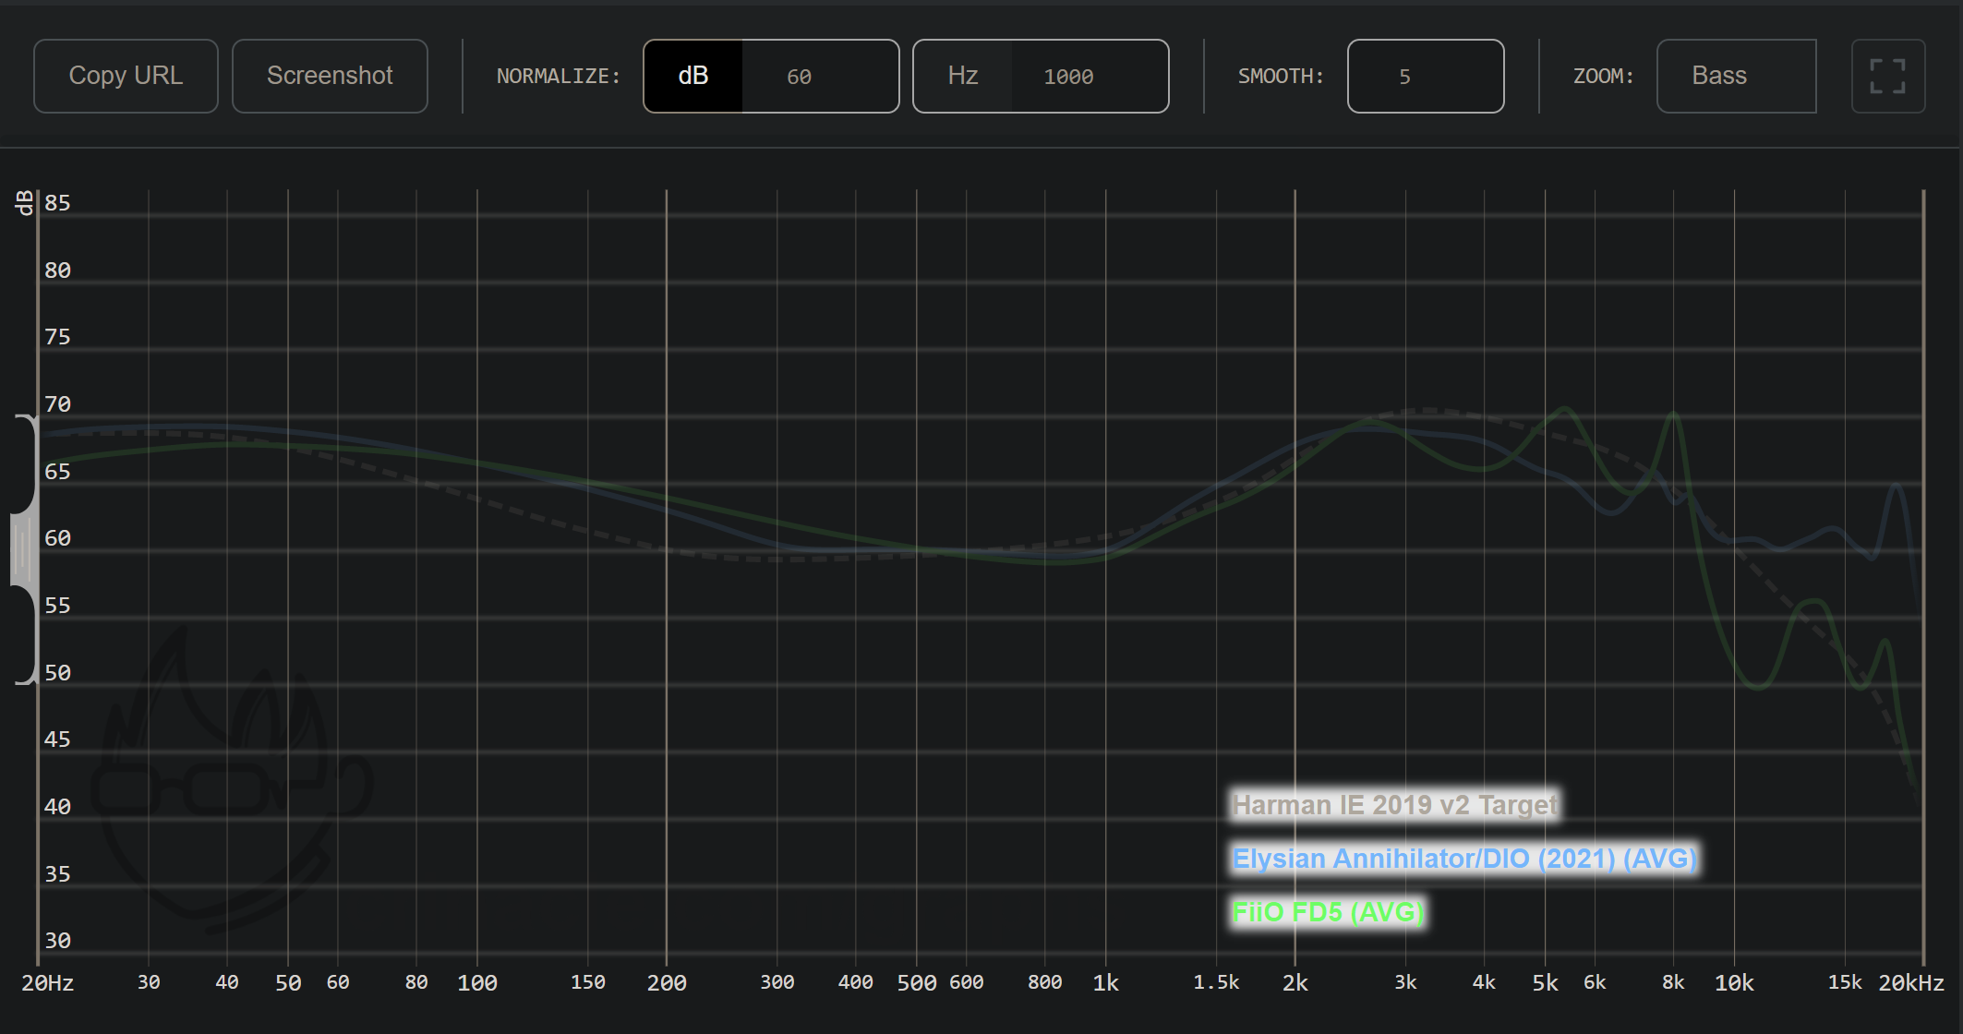Click the SMOOTH: label

1281,77
